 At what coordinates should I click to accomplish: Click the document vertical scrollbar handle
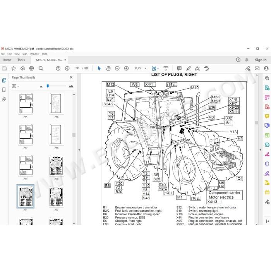(x=256, y=122)
